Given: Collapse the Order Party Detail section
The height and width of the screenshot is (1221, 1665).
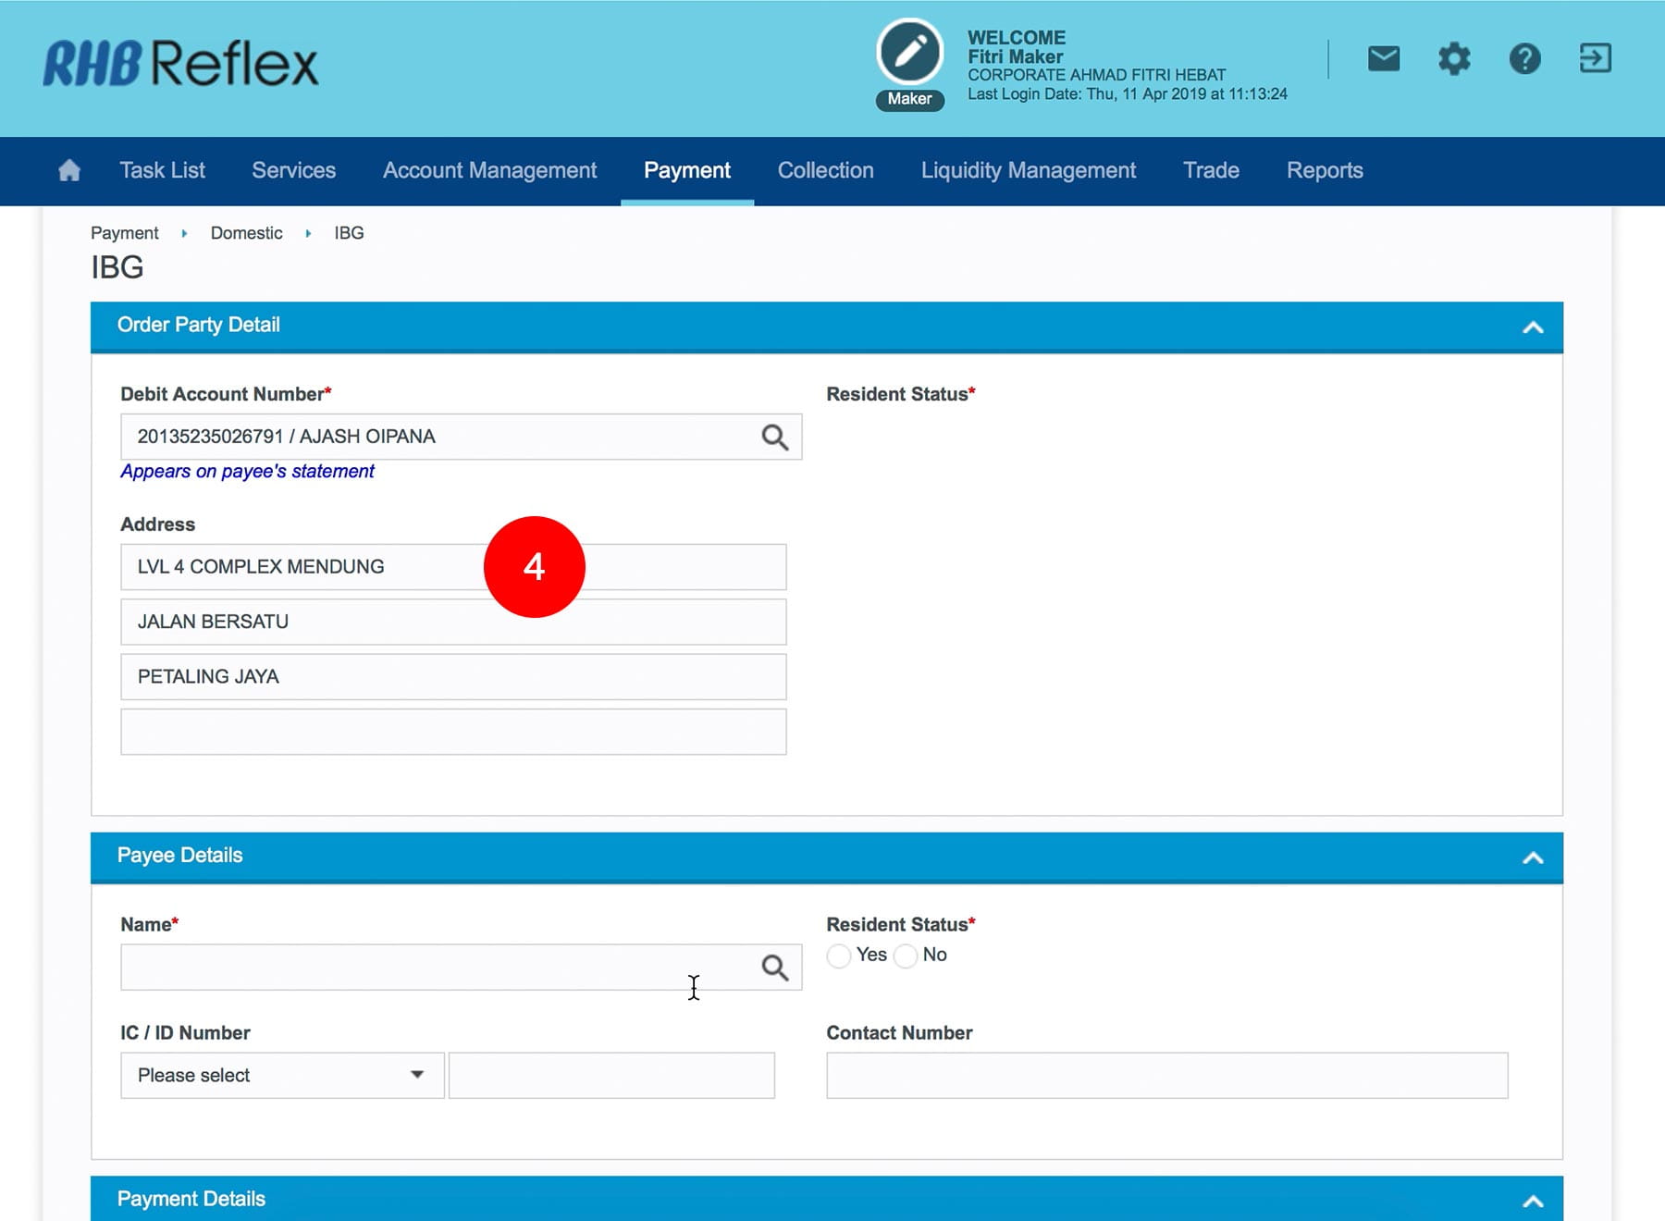Looking at the screenshot, I should [1533, 327].
